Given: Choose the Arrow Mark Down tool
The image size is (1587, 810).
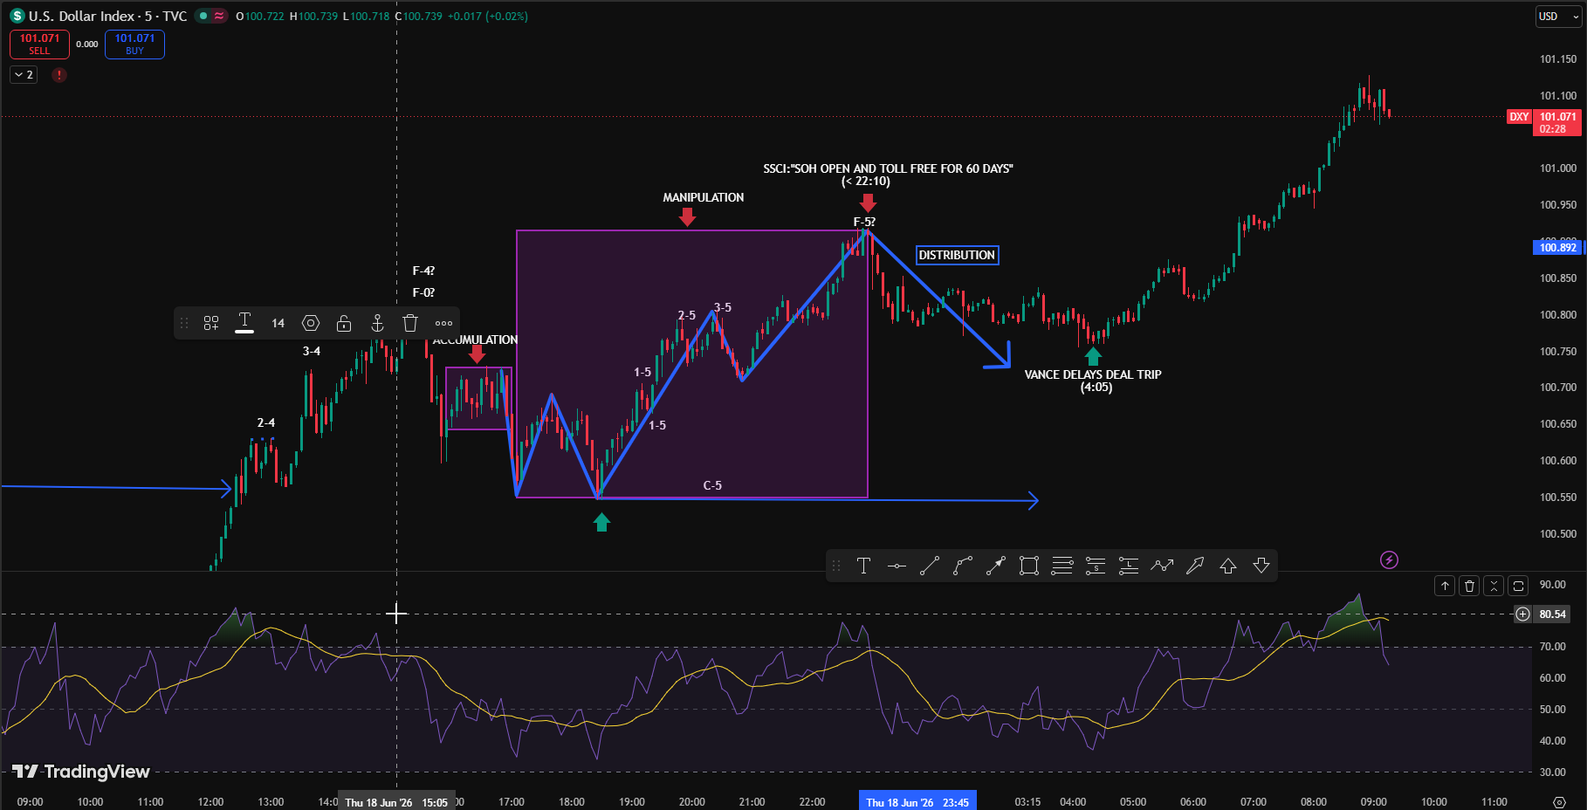Looking at the screenshot, I should 1261,566.
